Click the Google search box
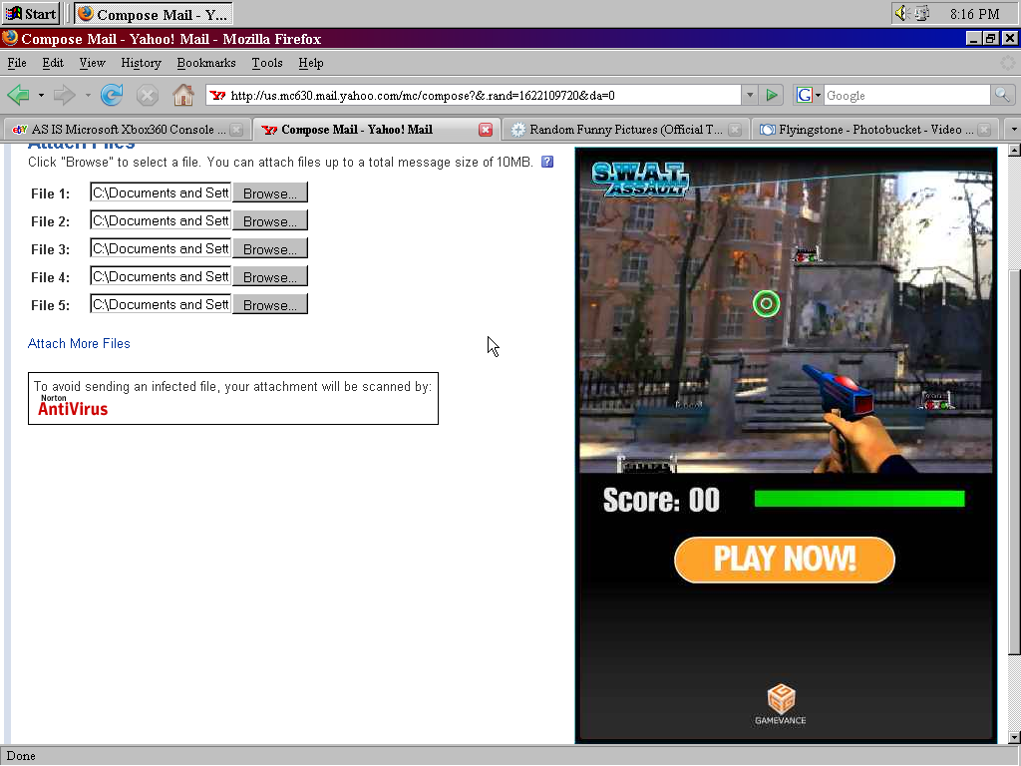The height and width of the screenshot is (766, 1021). (907, 95)
